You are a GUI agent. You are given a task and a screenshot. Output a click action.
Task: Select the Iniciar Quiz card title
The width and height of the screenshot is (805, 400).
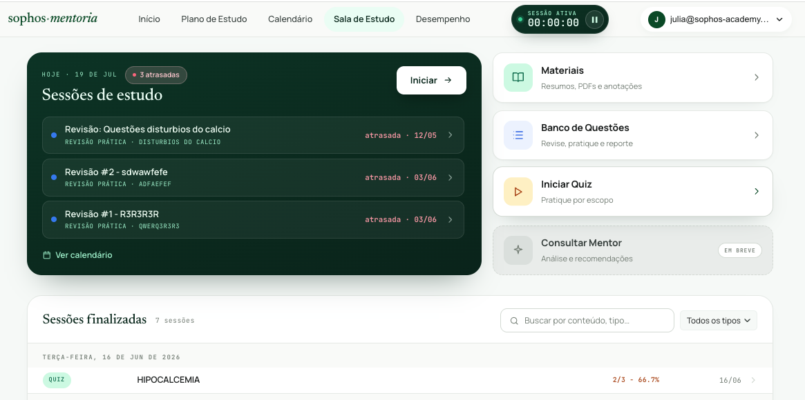(567, 184)
